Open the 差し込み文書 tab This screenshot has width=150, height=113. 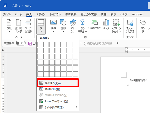pos(88,14)
